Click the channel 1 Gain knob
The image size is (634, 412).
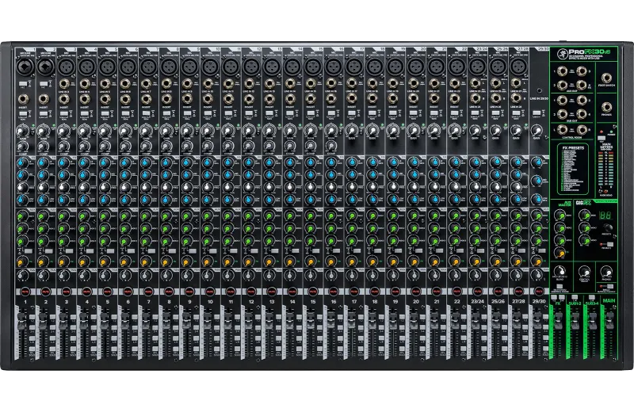[x=23, y=131]
